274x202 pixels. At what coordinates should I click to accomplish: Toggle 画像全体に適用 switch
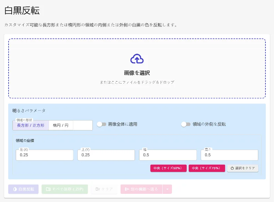point(101,124)
